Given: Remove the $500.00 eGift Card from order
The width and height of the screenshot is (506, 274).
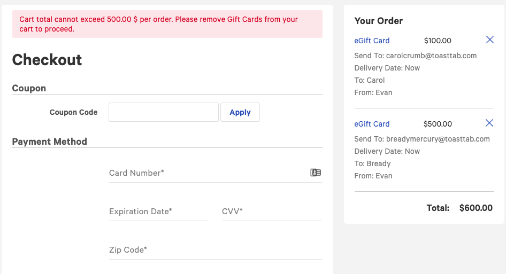Looking at the screenshot, I should tap(489, 123).
